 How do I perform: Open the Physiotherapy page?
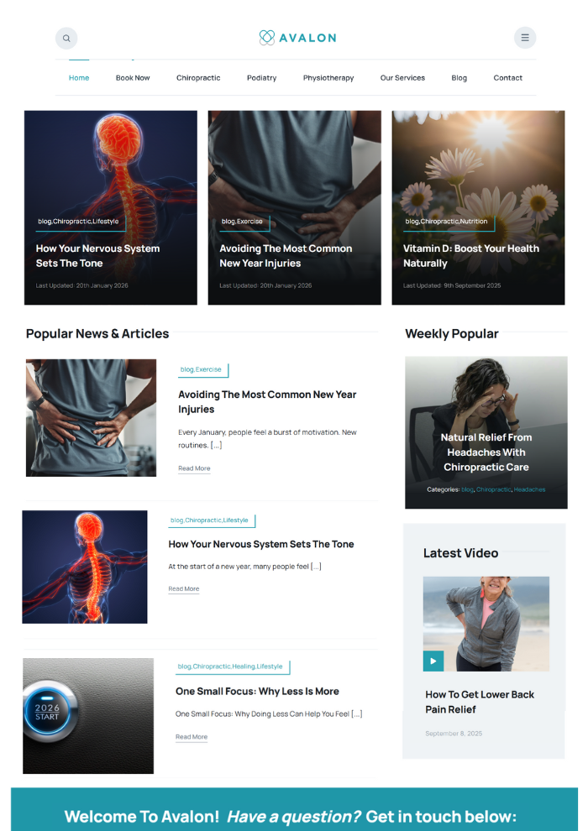328,78
